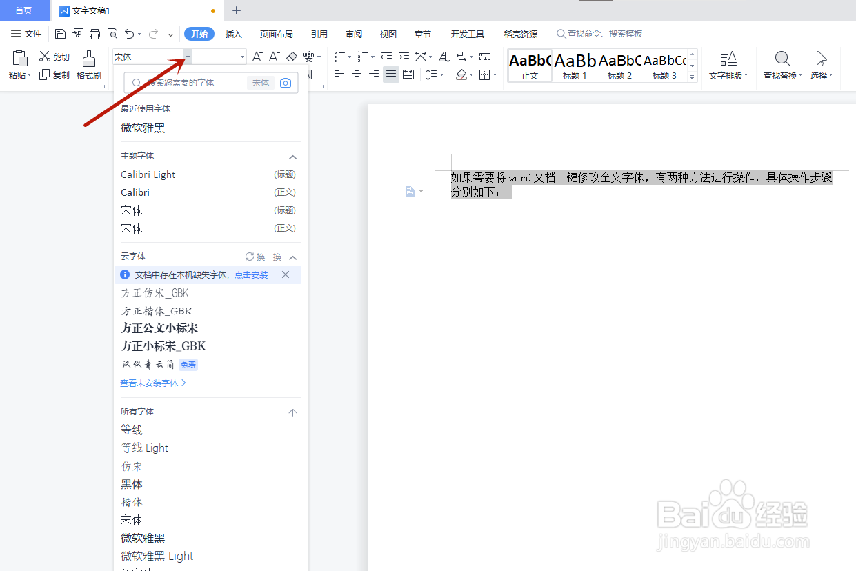Open quick access toolbar customize dropdown
The width and height of the screenshot is (856, 571).
(170, 34)
